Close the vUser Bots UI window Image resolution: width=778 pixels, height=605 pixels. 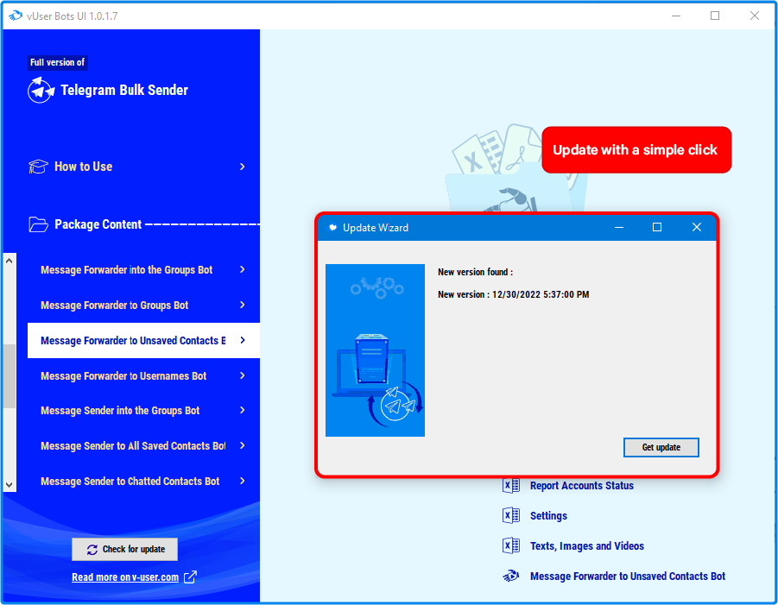click(x=755, y=16)
